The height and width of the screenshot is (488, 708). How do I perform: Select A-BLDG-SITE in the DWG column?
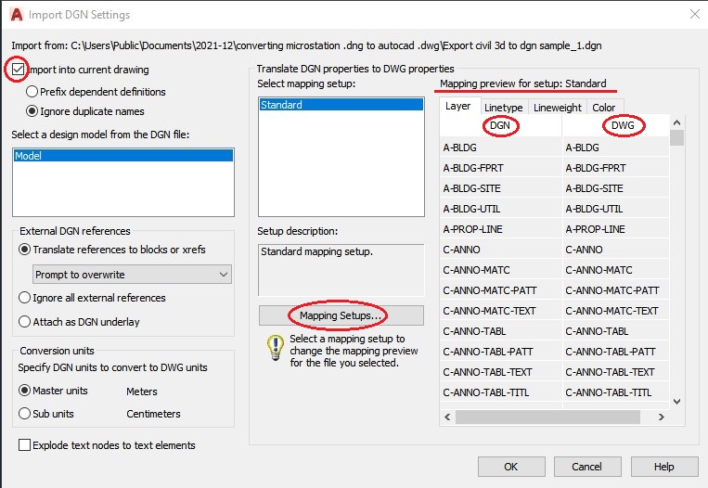(x=616, y=188)
